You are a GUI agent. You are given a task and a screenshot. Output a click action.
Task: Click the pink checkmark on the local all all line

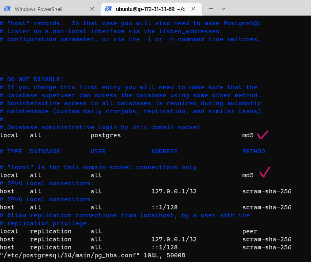tap(265, 172)
